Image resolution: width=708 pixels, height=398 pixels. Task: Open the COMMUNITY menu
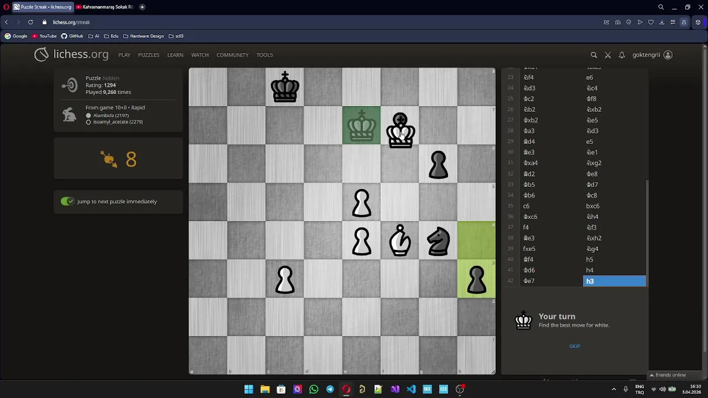tap(232, 55)
